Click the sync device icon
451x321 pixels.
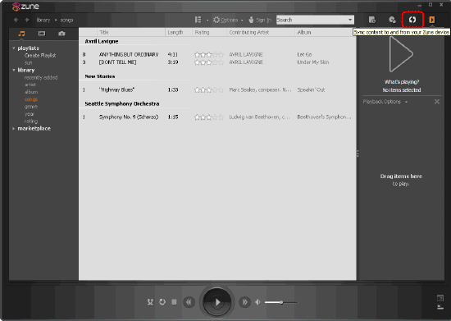click(412, 20)
